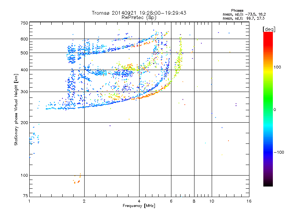293x219 pixels.
Task: Click the y-axis '100' tick label
Action: click(24, 175)
